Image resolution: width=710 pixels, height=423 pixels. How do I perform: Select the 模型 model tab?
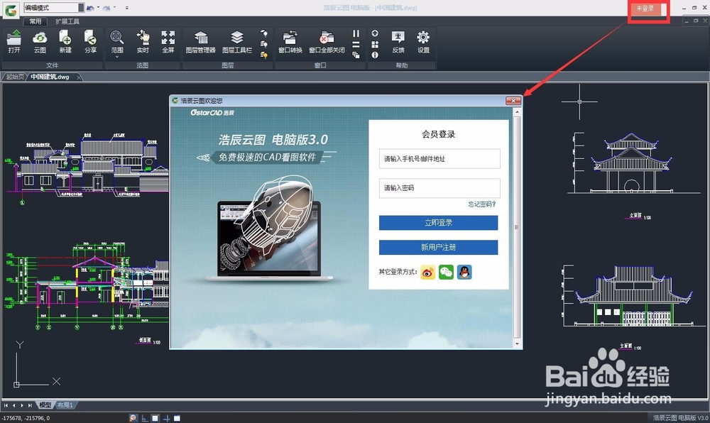(45, 405)
